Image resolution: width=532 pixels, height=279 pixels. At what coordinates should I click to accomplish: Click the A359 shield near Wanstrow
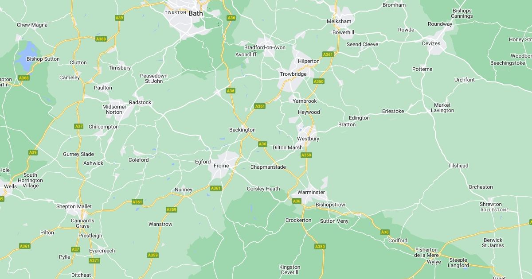[172, 209]
